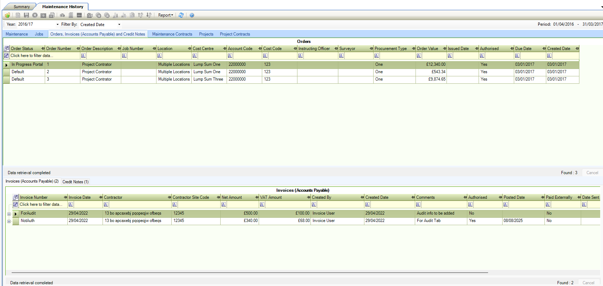Open Help via the question mark icon
603x286 pixels.
(x=192, y=15)
